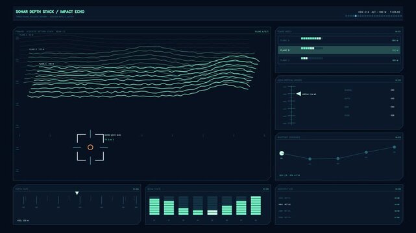Select the Plane A row
This screenshot has width=416, height=233.
pos(339,40)
